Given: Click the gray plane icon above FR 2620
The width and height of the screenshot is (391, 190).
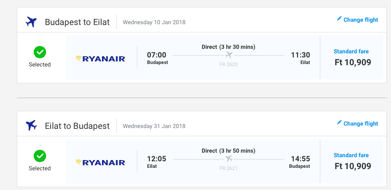Looking at the screenshot, I should (x=229, y=55).
